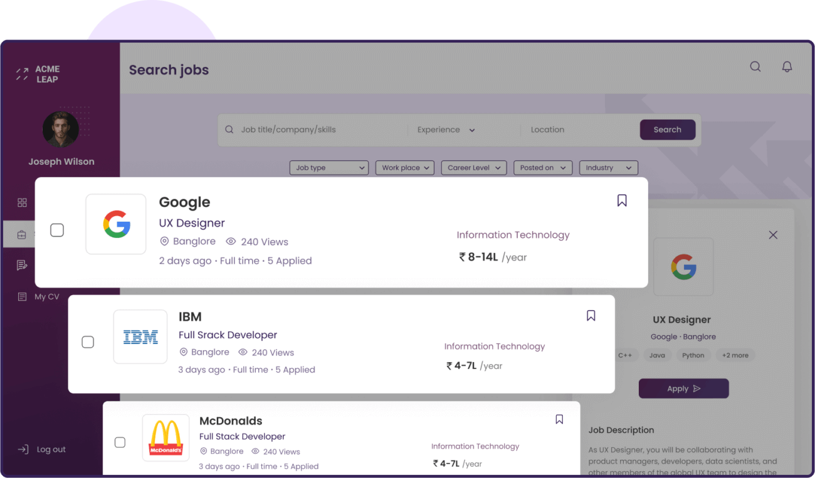The height and width of the screenshot is (478, 815).
Task: Click the IBM company title
Action: 190,317
